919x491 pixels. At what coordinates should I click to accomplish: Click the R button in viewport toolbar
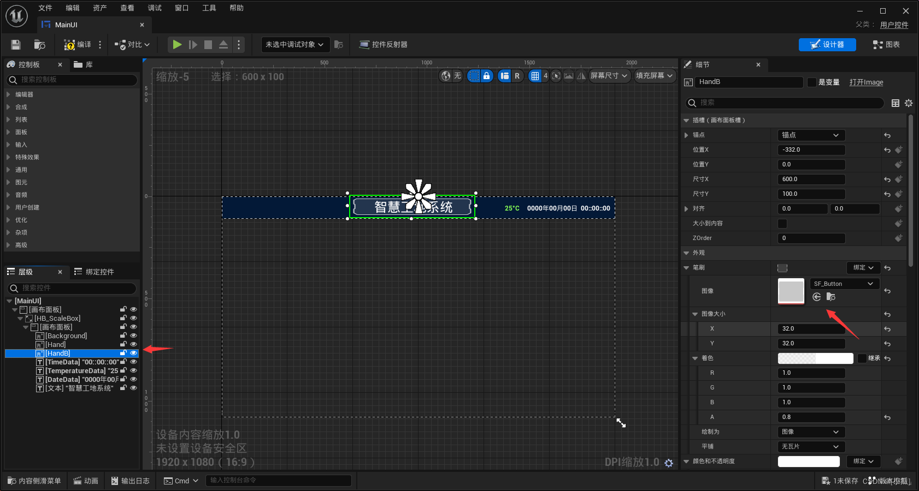click(517, 76)
